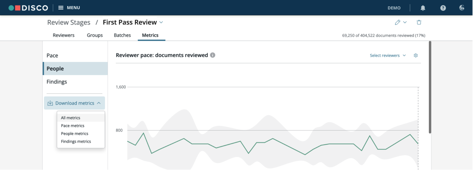
Task: Click the dashed vertical marker on chart
Action: click(x=418, y=128)
